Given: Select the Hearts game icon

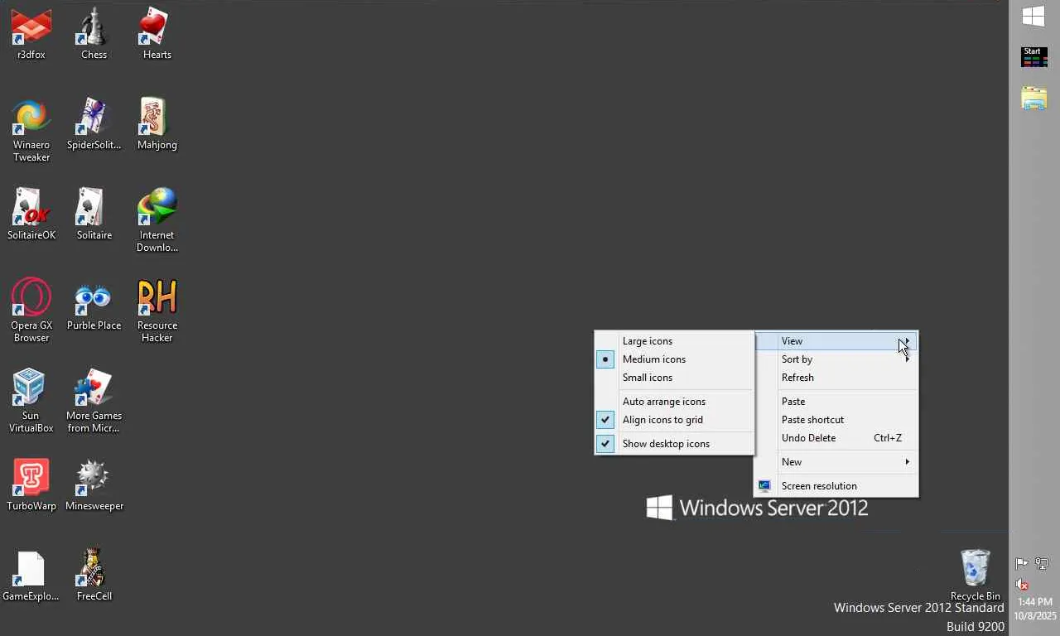Looking at the screenshot, I should point(157,33).
